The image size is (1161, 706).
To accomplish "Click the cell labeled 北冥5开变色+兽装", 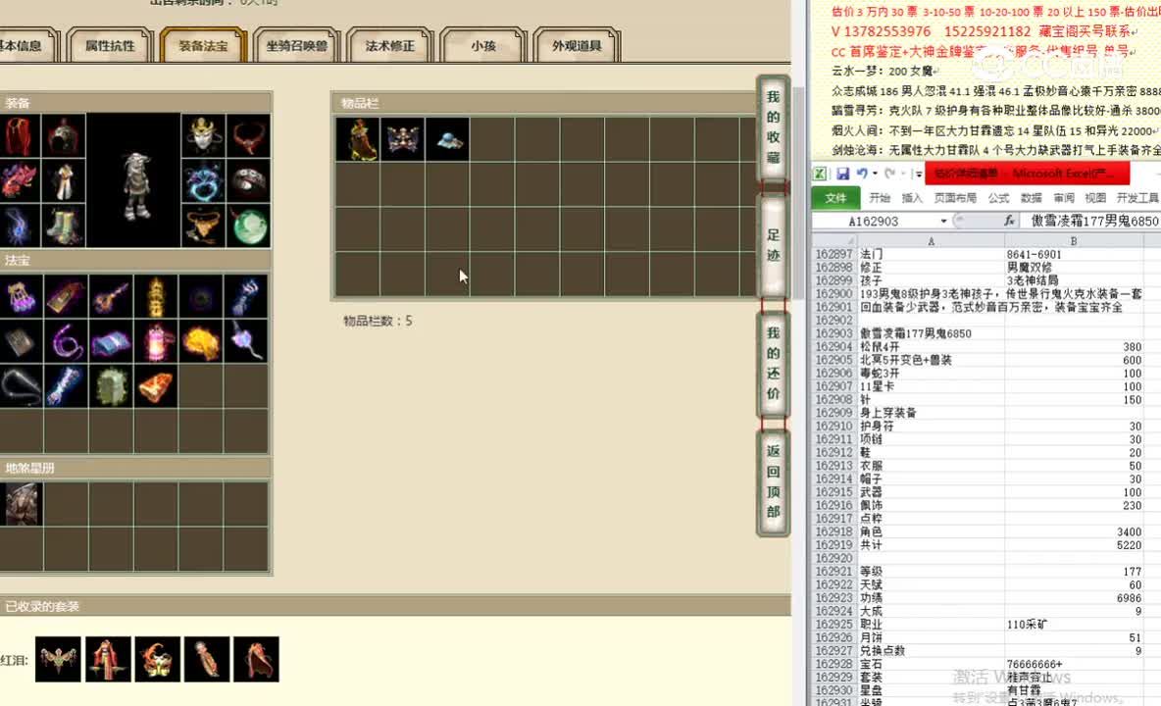I will (x=931, y=360).
